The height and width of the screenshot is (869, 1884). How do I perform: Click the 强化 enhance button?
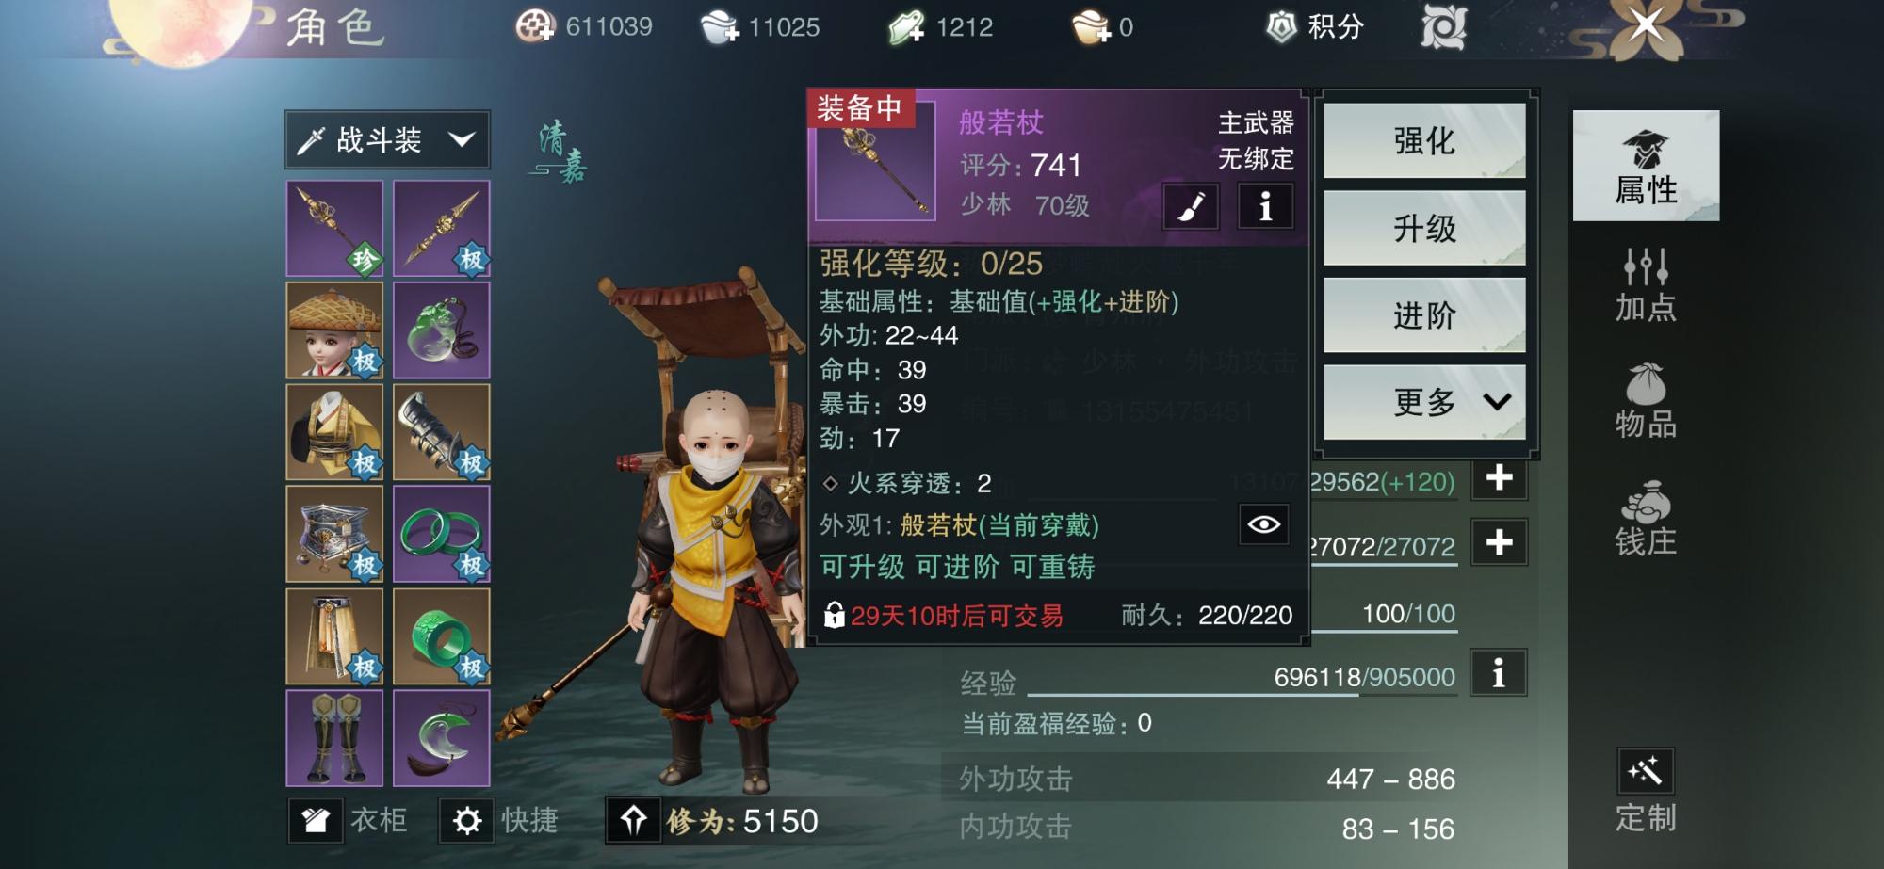pyautogui.click(x=1424, y=141)
